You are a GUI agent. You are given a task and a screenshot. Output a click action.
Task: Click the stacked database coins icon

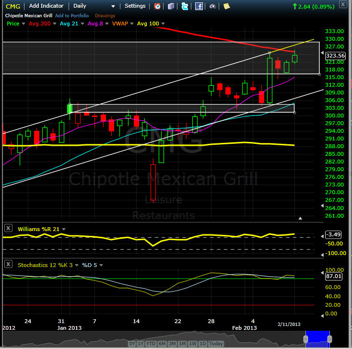(171, 6)
